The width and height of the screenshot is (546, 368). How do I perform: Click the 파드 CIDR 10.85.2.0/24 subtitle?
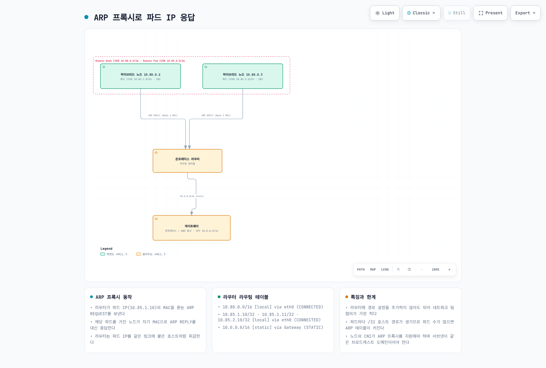point(243,79)
